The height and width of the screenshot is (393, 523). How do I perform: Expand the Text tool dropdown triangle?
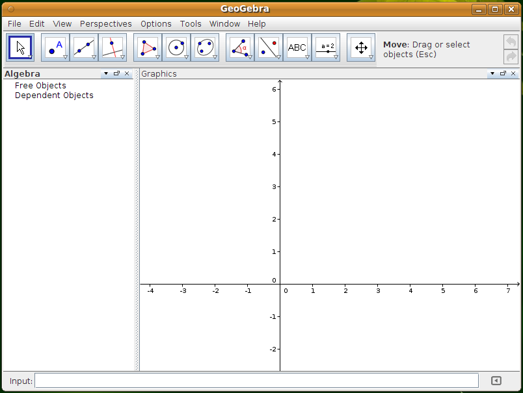point(308,57)
